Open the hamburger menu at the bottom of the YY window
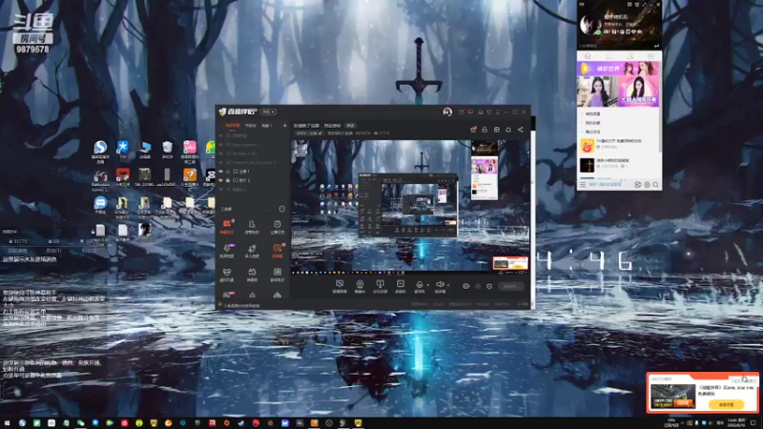The width and height of the screenshot is (763, 429). point(583,185)
